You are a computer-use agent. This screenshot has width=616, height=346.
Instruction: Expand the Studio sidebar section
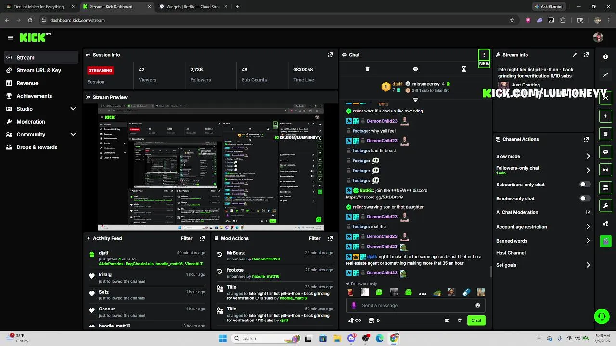click(x=73, y=109)
